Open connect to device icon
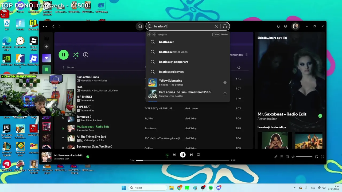 (287, 157)
